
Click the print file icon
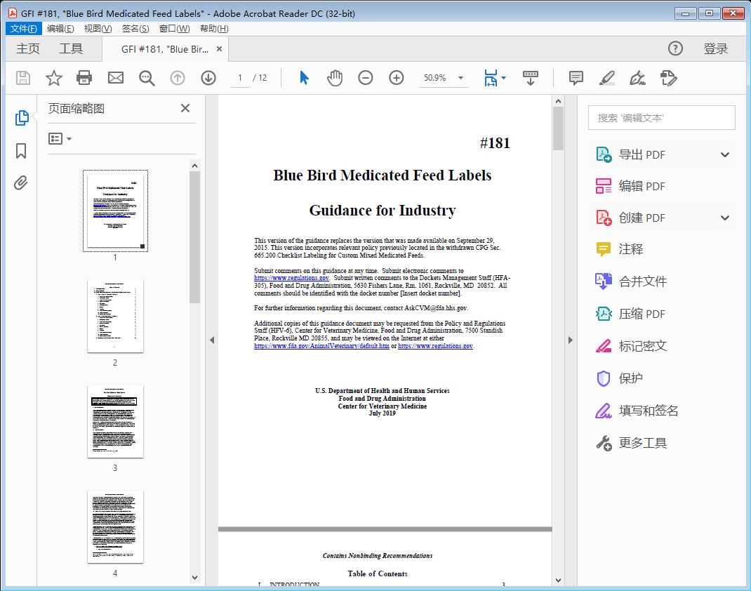[84, 78]
